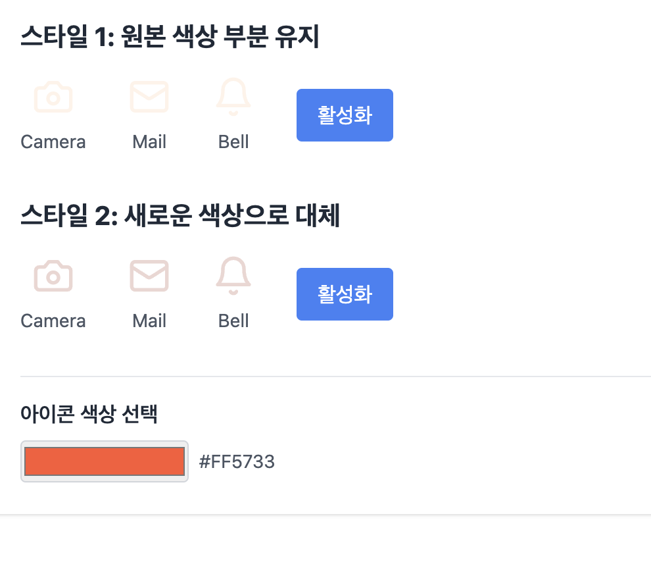Click the Camera label text in Style 1
This screenshot has width=651, height=570.
click(x=53, y=142)
